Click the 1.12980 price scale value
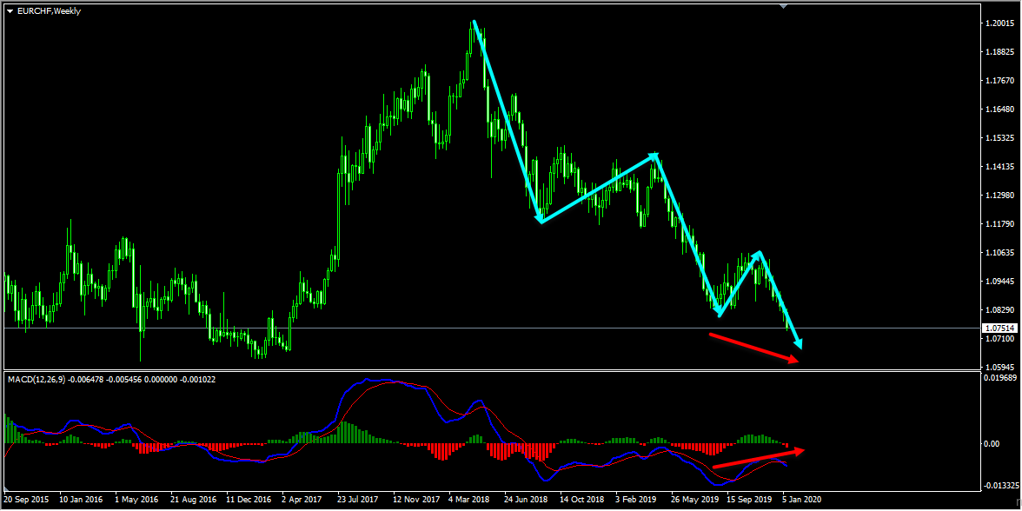Screen dimensions: 1022x511 [x=1000, y=195]
